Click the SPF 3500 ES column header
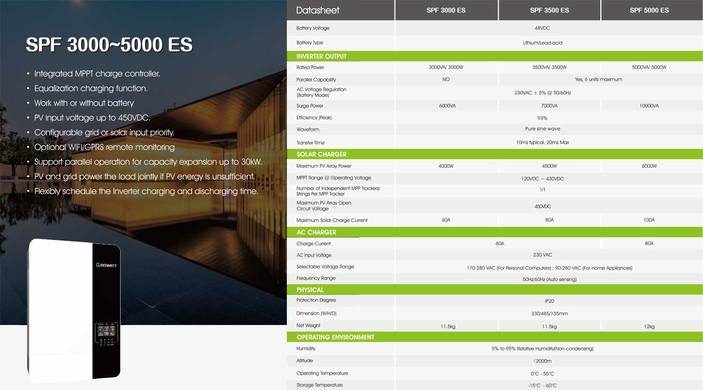 click(549, 10)
